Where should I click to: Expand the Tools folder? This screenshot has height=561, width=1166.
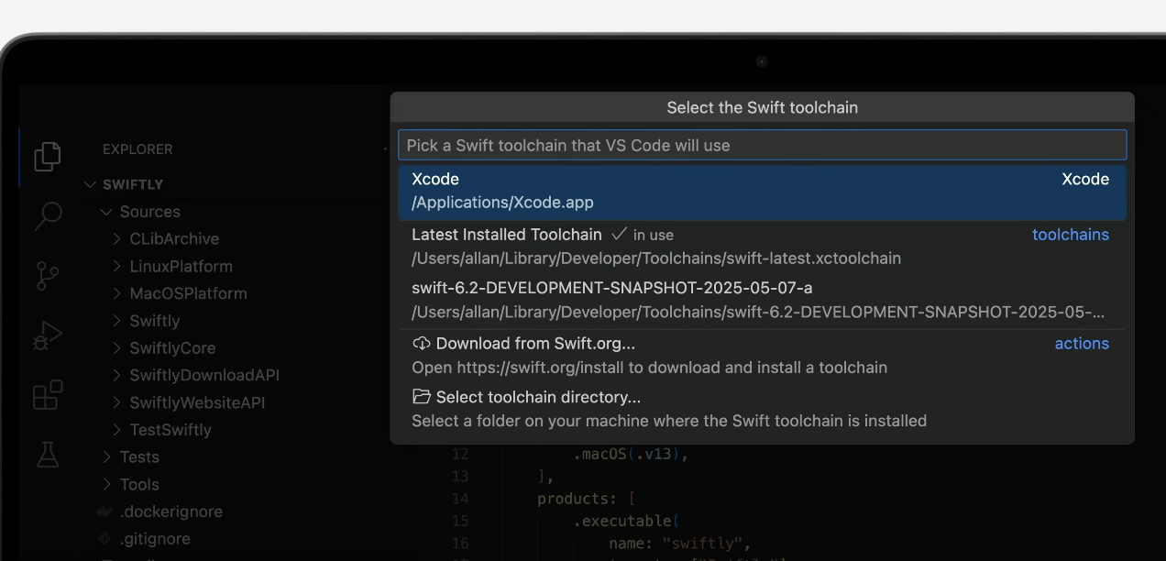tap(106, 485)
